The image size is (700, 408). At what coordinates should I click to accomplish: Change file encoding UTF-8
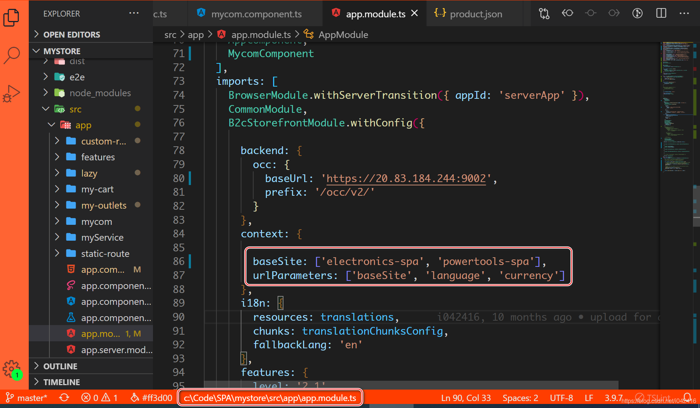click(x=561, y=398)
